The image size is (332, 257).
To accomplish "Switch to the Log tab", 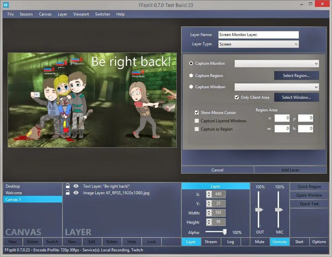I will tap(230, 241).
